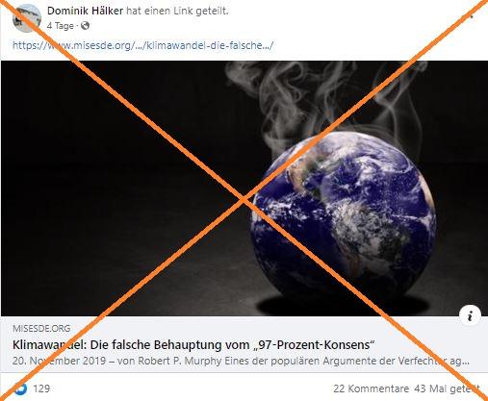Viewport: 488px width, 401px height.
Task: Open the smoking Earth preview image
Action: 244,188
